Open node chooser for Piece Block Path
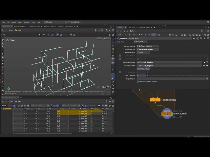Viewport: 210px width, 157px height. 207,66
